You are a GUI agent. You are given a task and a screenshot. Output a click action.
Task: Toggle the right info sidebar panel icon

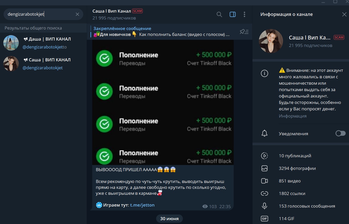point(232,14)
